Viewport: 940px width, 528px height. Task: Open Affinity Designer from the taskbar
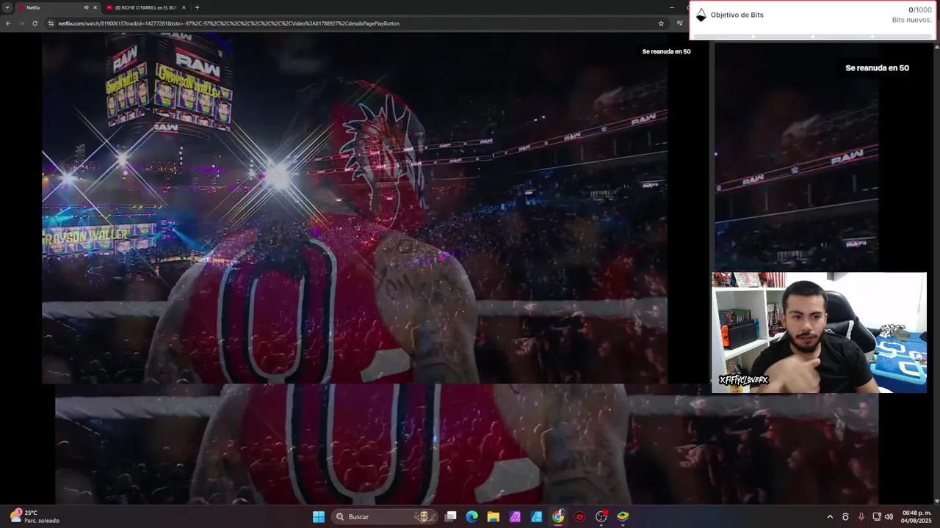(537, 517)
